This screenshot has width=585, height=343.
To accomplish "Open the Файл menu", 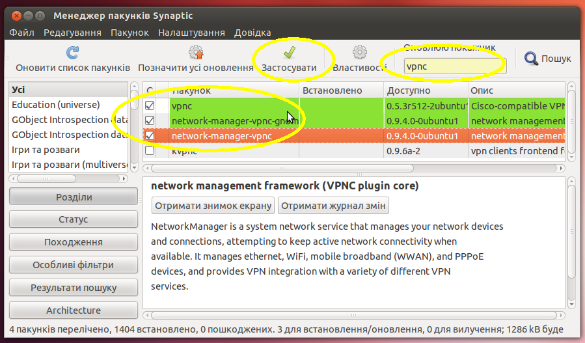I will coord(21,33).
